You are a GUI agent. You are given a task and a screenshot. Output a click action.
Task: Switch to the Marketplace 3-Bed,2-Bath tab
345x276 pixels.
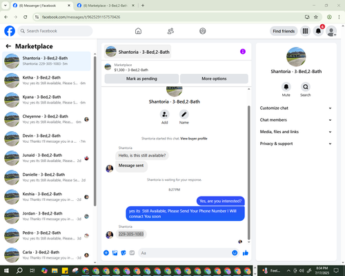pyautogui.click(x=105, y=6)
